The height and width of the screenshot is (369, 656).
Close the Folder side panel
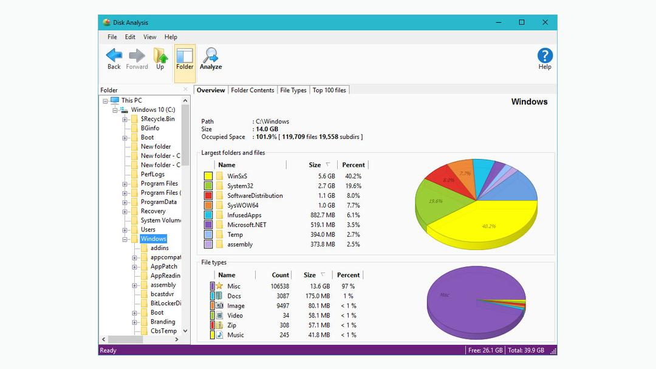186,90
